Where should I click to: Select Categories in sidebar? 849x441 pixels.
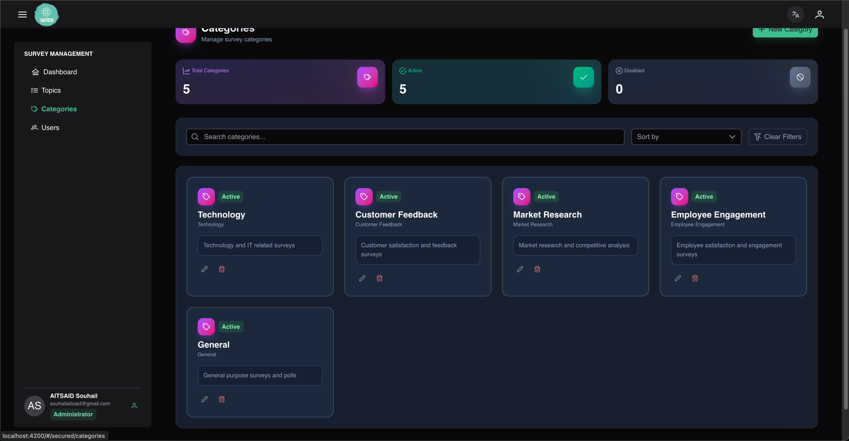pos(54,109)
